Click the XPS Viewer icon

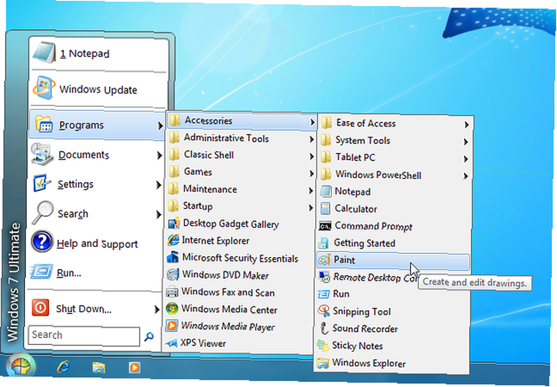point(172,344)
